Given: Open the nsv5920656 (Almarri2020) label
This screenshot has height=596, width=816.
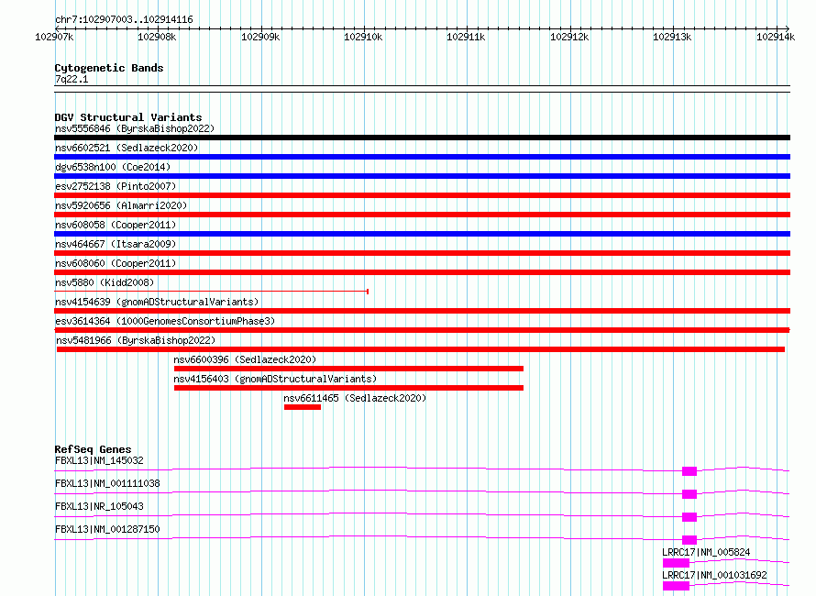Looking at the screenshot, I should 121,205.
